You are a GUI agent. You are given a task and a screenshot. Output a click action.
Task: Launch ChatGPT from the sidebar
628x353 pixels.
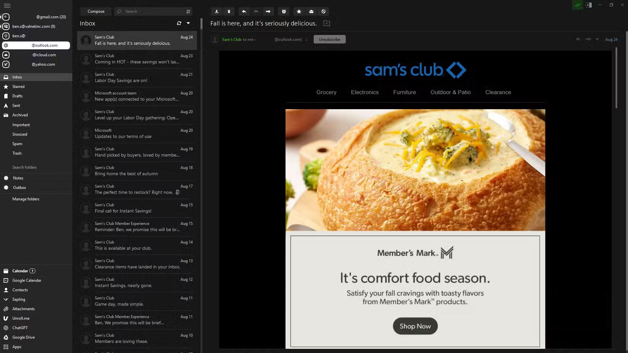pos(20,328)
